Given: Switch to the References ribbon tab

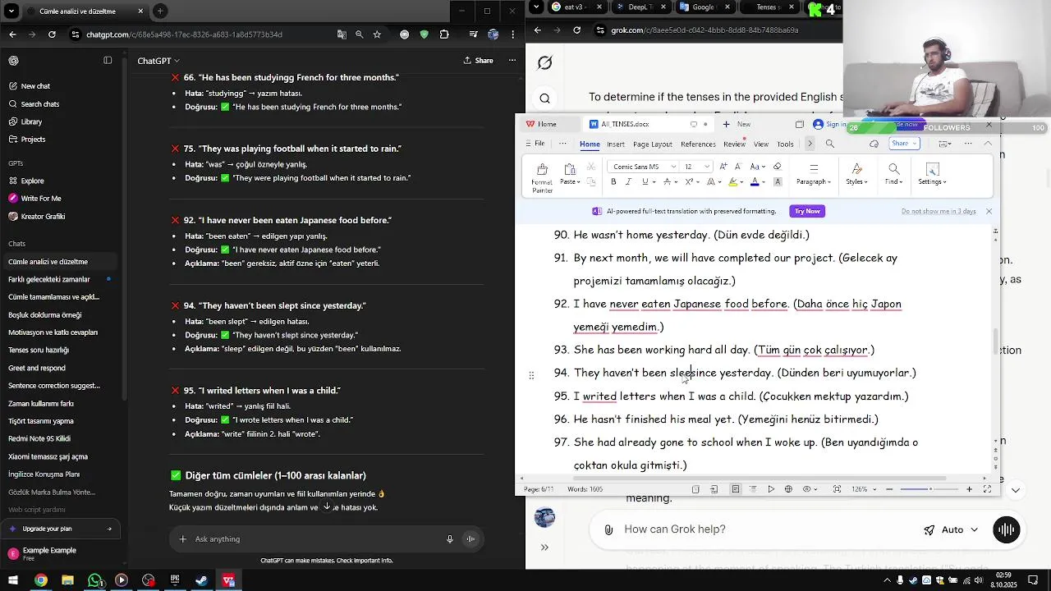Looking at the screenshot, I should 698,144.
